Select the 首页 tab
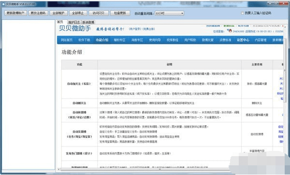Viewport: 290px width, 175px height. [x=60, y=22]
